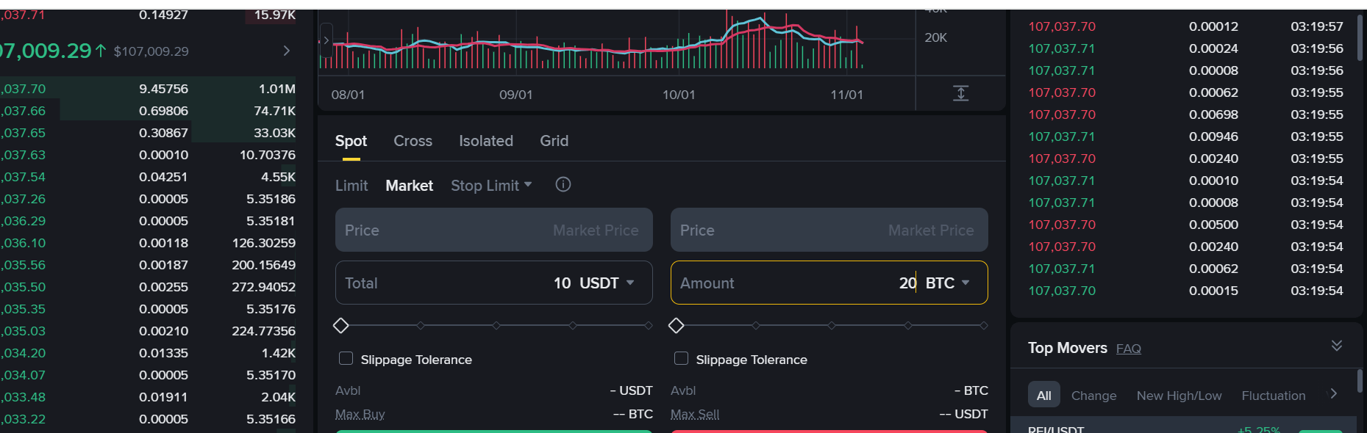This screenshot has width=1367, height=433.
Task: Select the Change filter in Top Movers
Action: click(1093, 396)
